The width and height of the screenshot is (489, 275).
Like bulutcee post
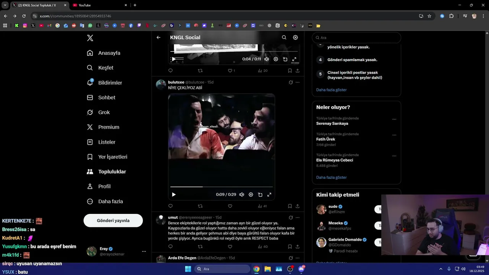(x=230, y=206)
